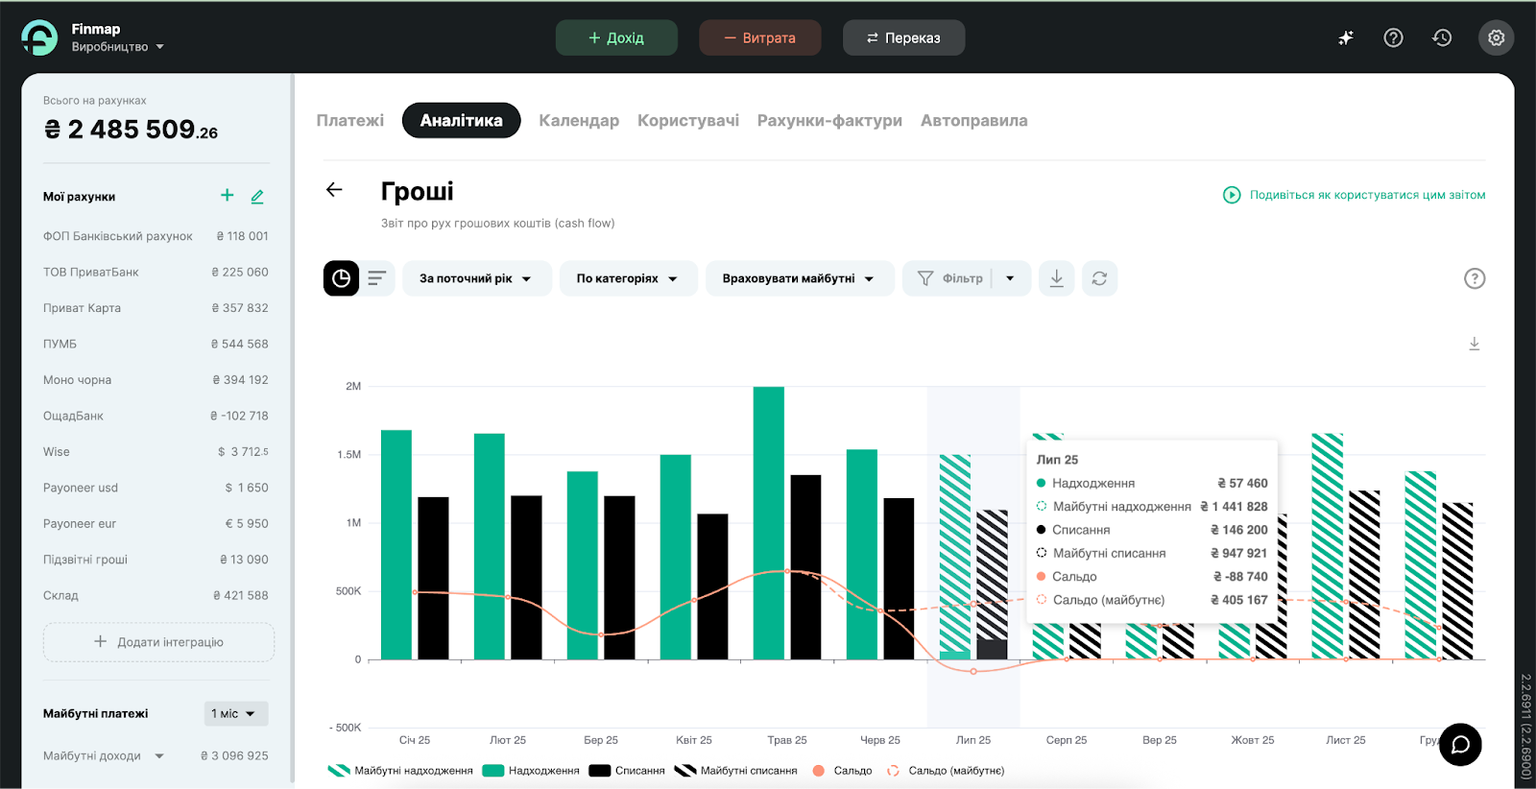Open tutorial link Подивіться як користуватися цим звітом
This screenshot has width=1536, height=789.
[x=1367, y=195]
